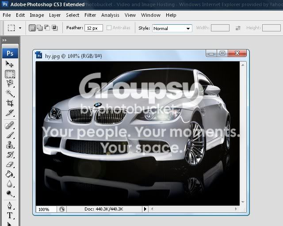
Task: Click the vertical scrollbar up arrow
Action: click(x=243, y=65)
